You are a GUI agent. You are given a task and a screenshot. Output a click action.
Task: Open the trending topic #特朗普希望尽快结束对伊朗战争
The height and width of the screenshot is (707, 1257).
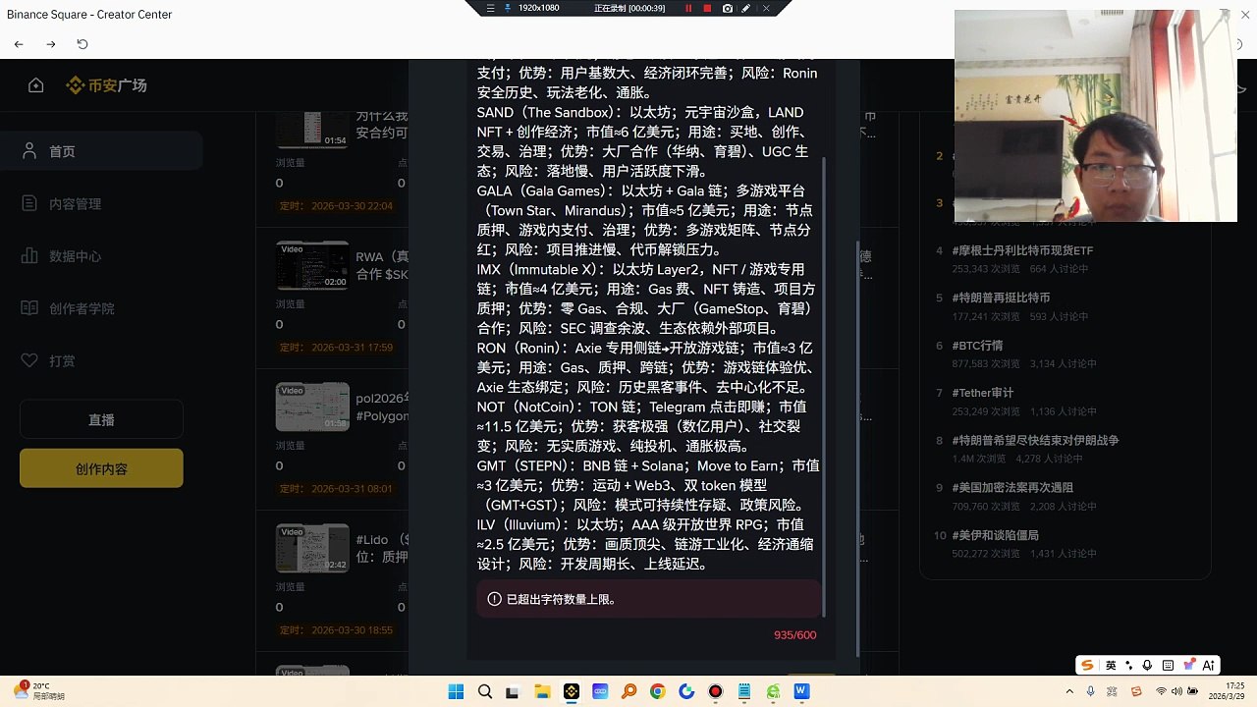1035,441
